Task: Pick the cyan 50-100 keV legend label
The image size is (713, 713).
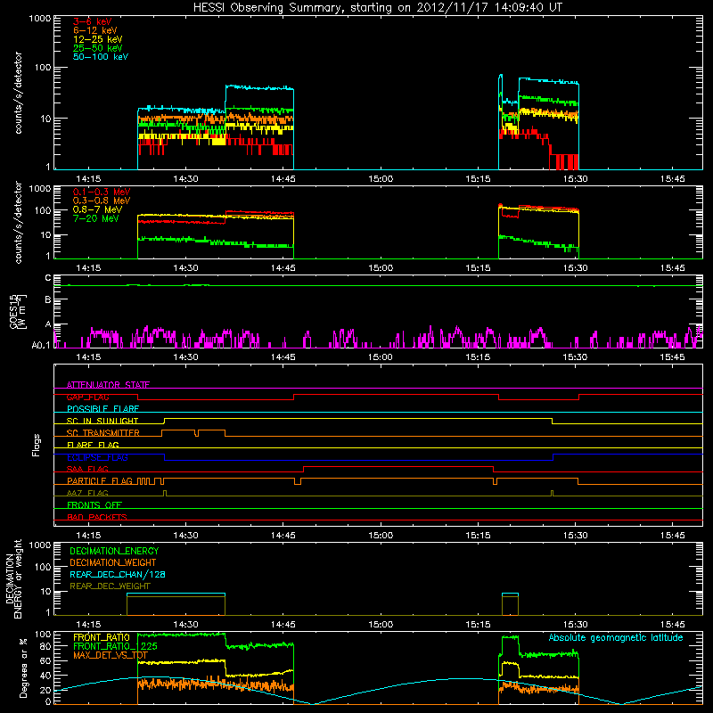Action: pyautogui.click(x=101, y=57)
